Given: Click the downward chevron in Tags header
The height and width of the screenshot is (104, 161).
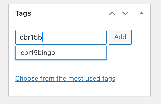Looking at the screenshot, I should pyautogui.click(x=125, y=13).
